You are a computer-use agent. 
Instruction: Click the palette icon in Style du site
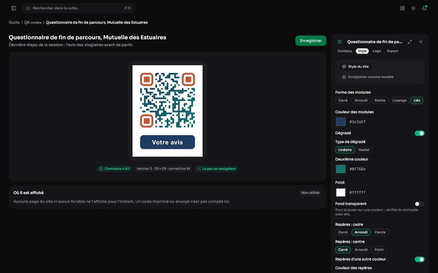click(x=344, y=67)
